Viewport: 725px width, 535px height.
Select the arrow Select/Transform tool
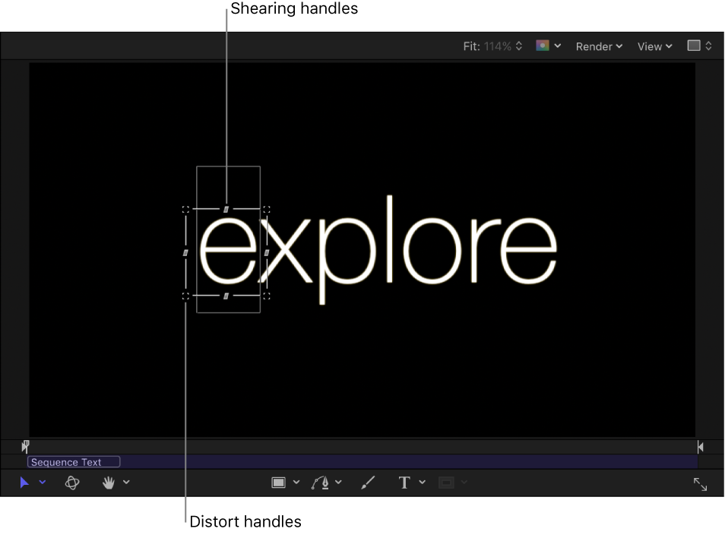[24, 483]
